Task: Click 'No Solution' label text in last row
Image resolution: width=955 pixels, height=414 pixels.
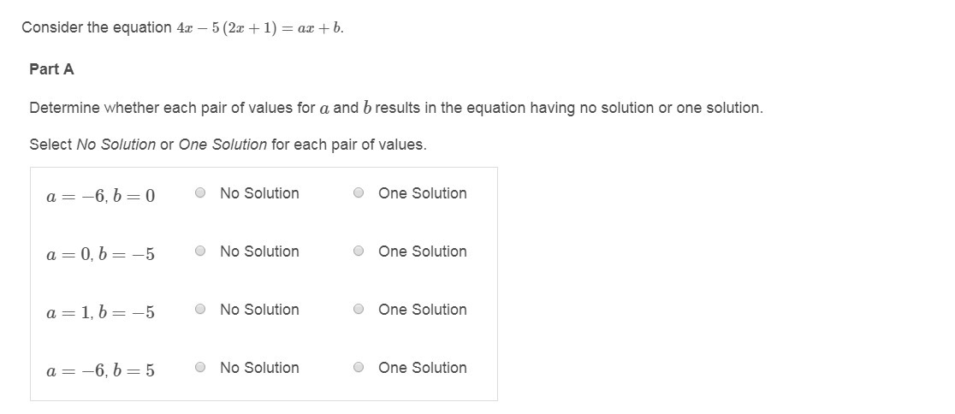Action: pyautogui.click(x=259, y=368)
